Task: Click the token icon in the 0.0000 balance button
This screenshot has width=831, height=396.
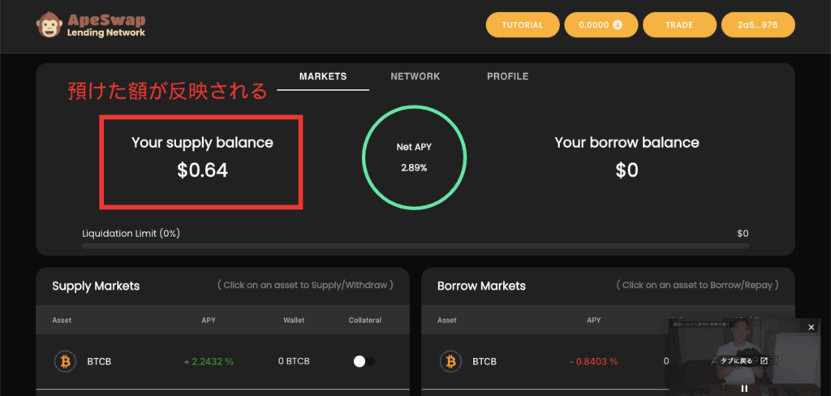Action: click(616, 25)
